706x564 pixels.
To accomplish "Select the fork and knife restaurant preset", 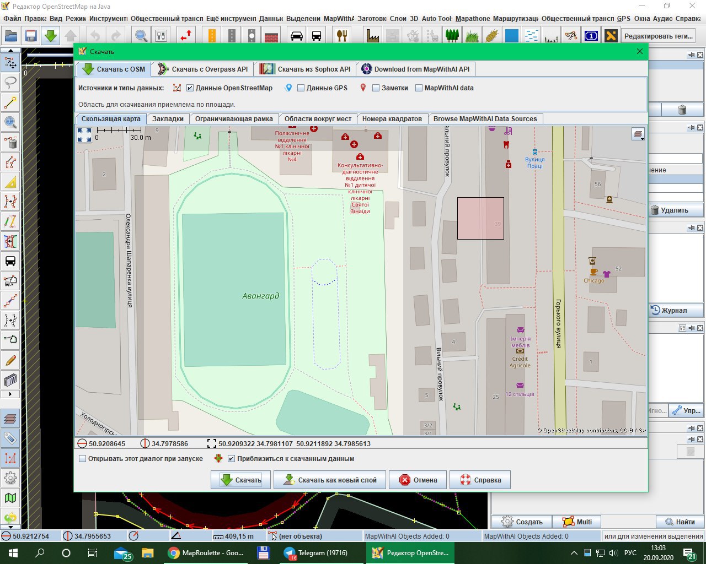I will point(342,36).
